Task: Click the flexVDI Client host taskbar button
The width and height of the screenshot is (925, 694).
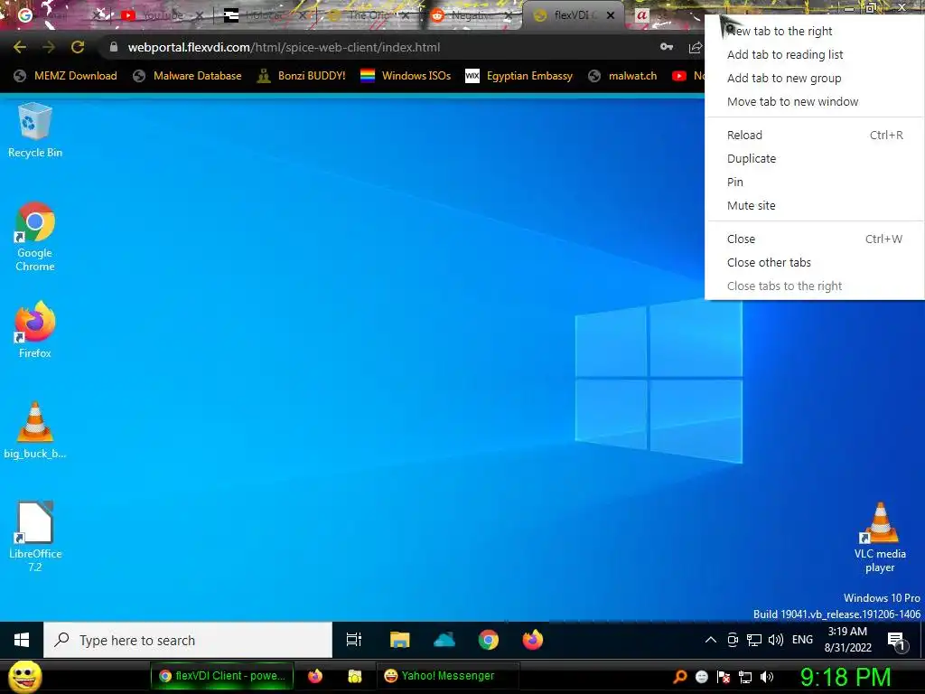Action: click(222, 676)
